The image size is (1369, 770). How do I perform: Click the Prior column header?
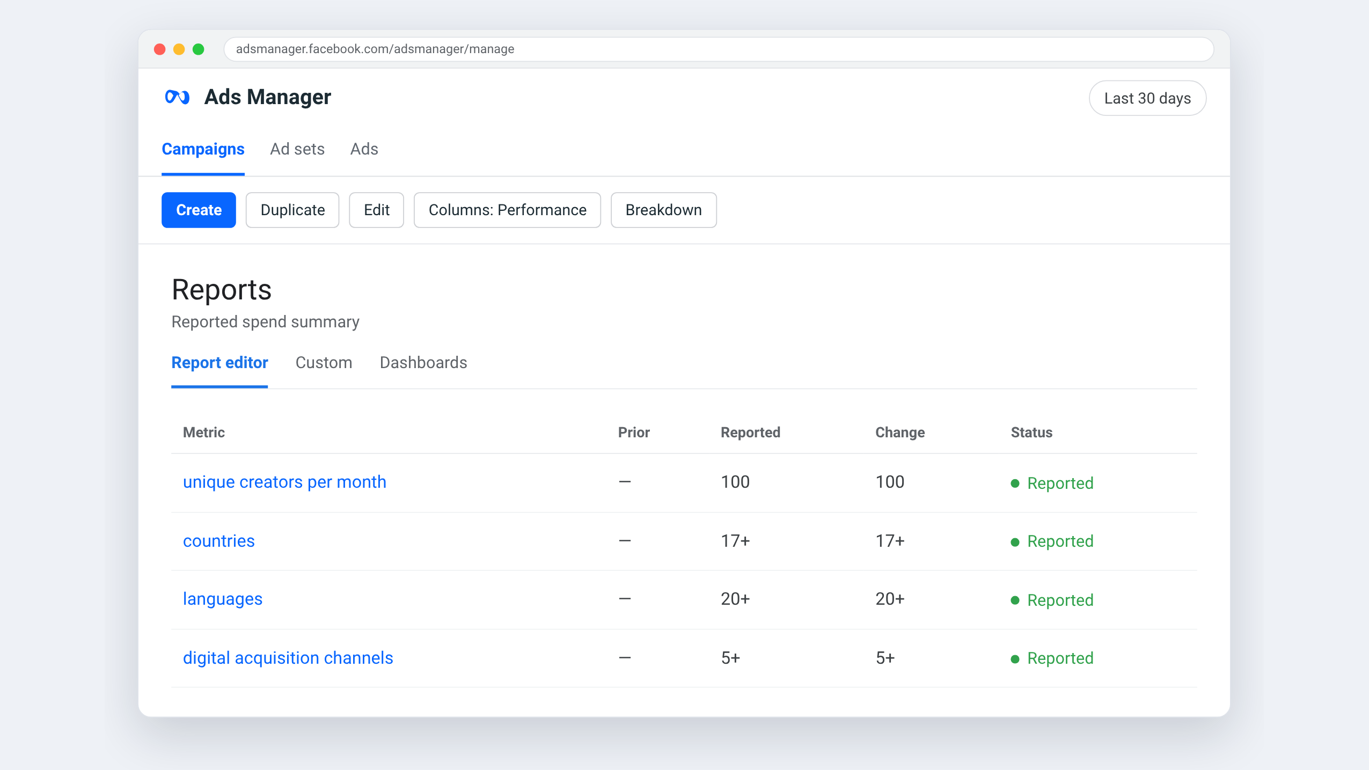(x=634, y=432)
